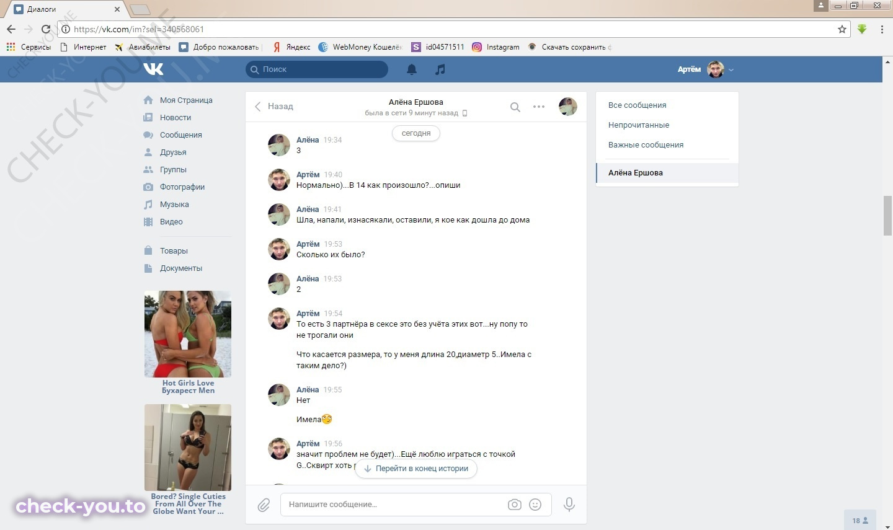
Task: Select Непрочитанные filter
Action: coord(639,125)
